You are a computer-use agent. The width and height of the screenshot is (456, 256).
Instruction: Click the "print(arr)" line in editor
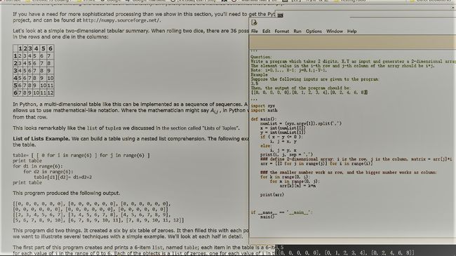pyautogui.click(x=272, y=194)
